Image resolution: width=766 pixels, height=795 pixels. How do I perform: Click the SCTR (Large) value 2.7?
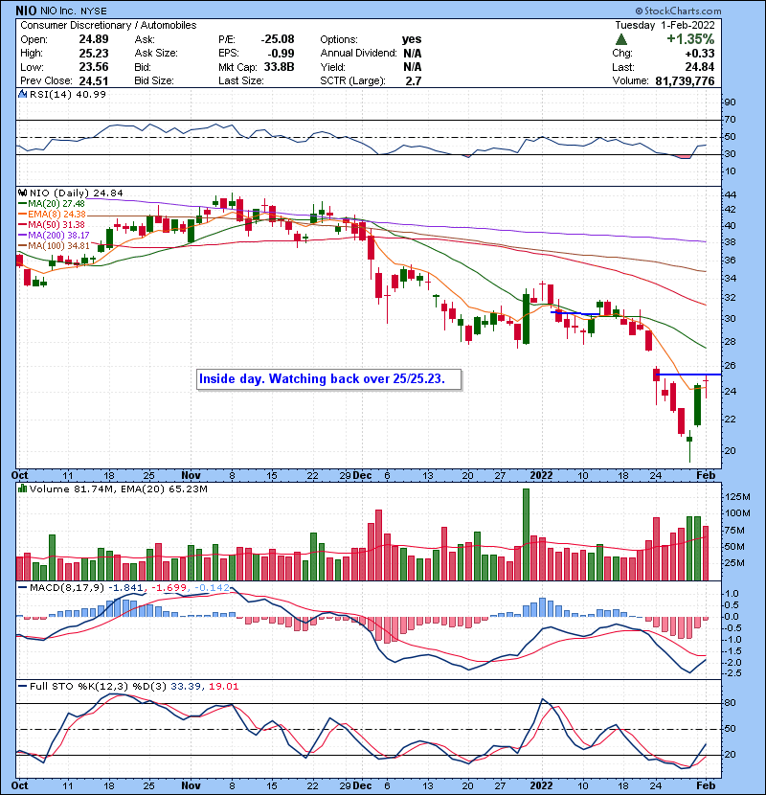click(414, 80)
